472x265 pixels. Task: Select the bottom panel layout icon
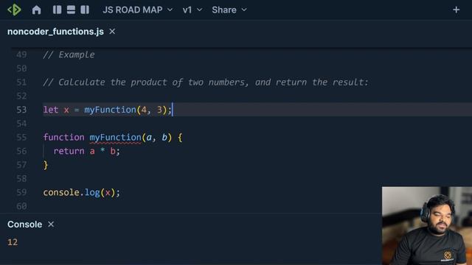pos(71,10)
